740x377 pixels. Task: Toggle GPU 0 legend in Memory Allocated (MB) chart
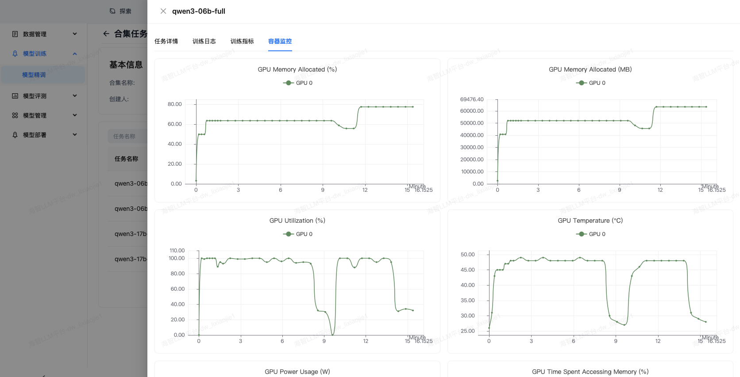(591, 83)
